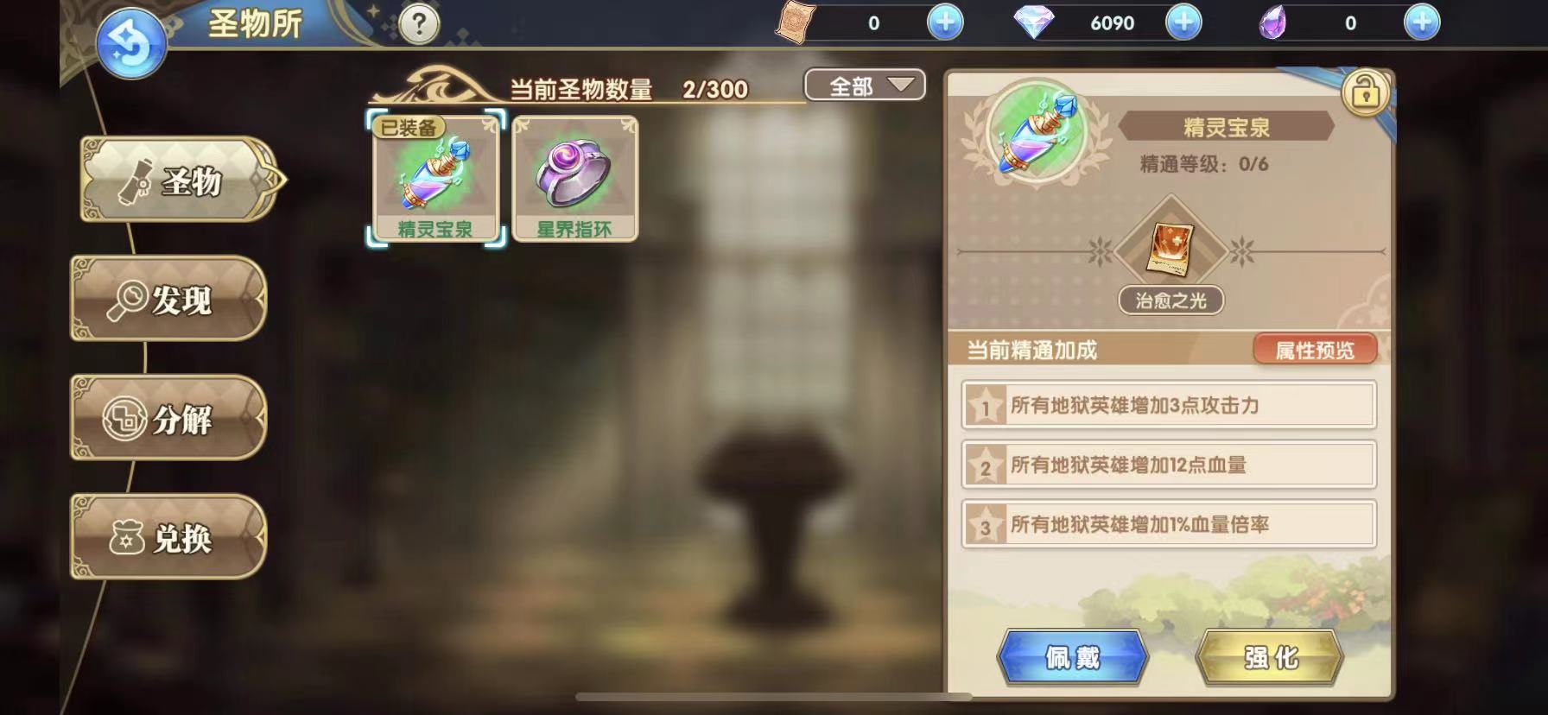Tap the blue back arrow button
Screen dimensions: 1548x715
131,44
